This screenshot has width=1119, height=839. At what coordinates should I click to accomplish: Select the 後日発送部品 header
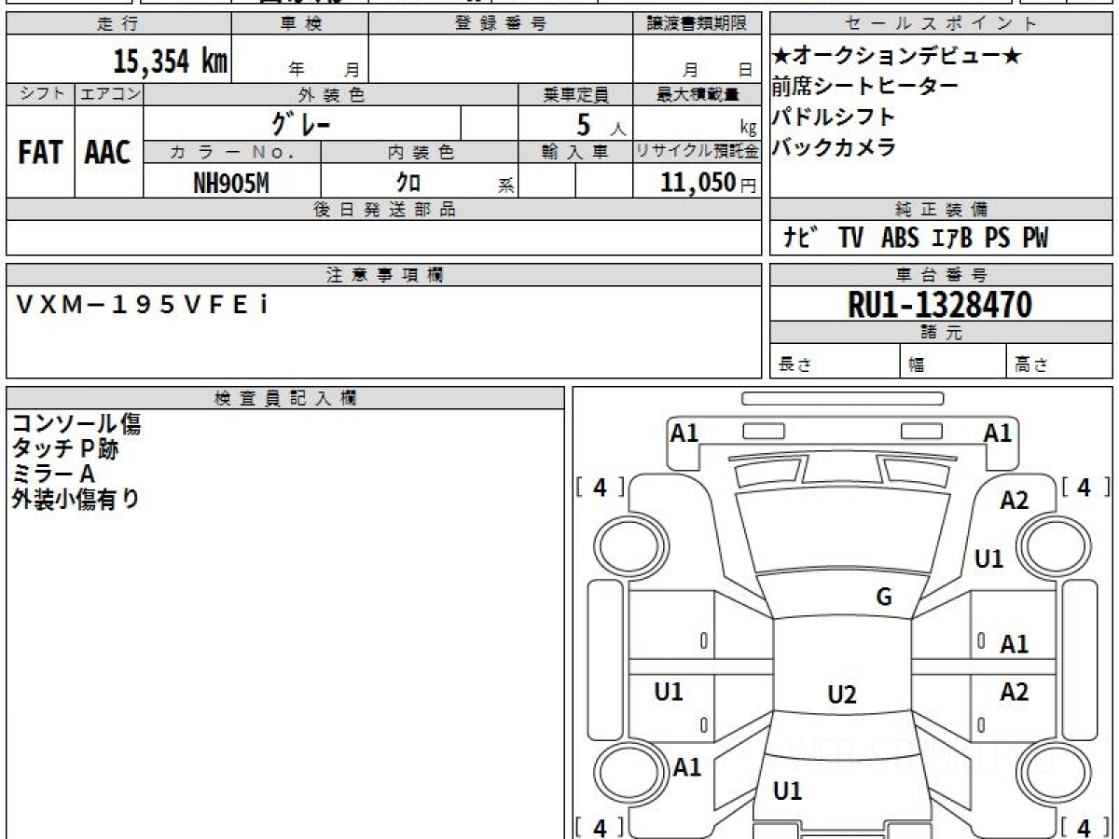coord(384,210)
